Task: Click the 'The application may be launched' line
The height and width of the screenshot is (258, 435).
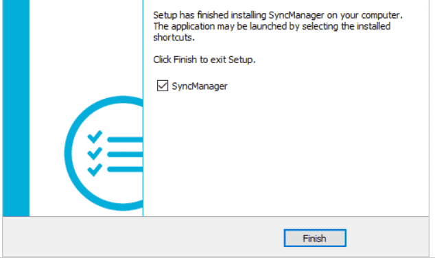Action: click(272, 26)
